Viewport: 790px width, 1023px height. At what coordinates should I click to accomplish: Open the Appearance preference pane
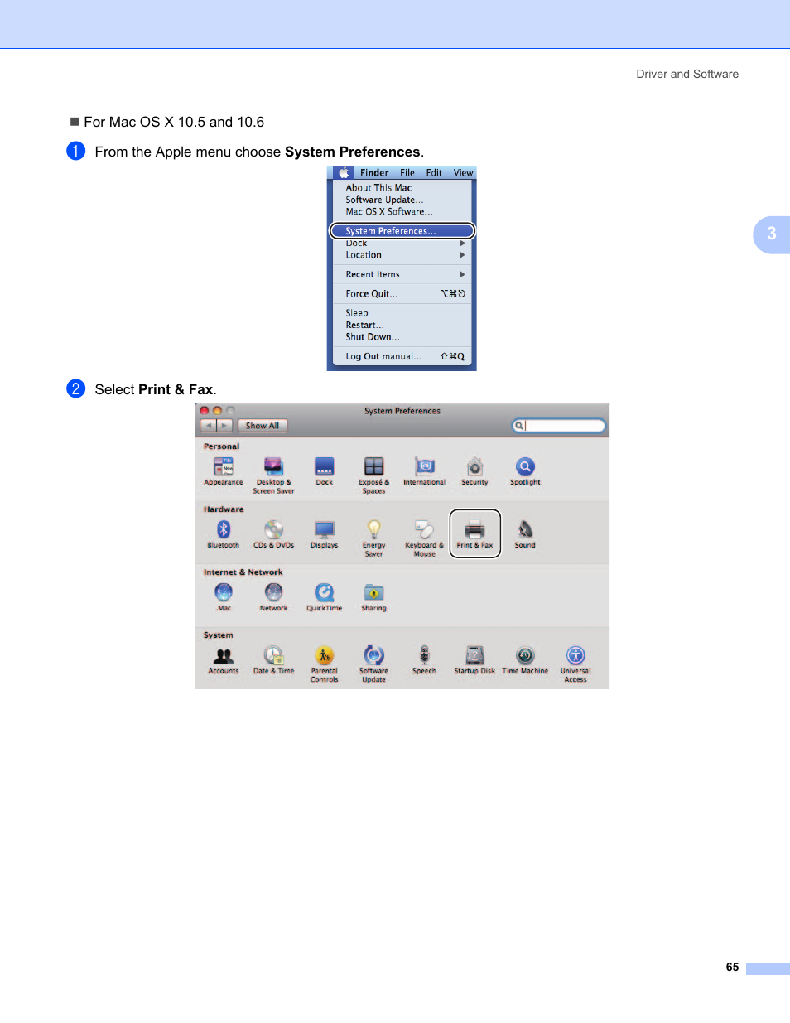pyautogui.click(x=224, y=471)
